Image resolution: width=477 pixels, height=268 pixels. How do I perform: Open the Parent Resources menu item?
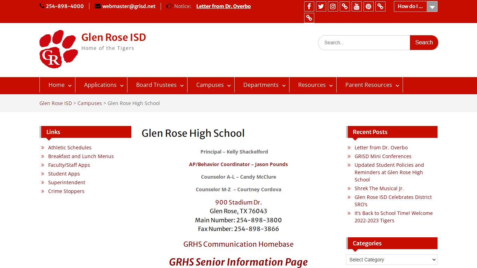click(x=369, y=85)
